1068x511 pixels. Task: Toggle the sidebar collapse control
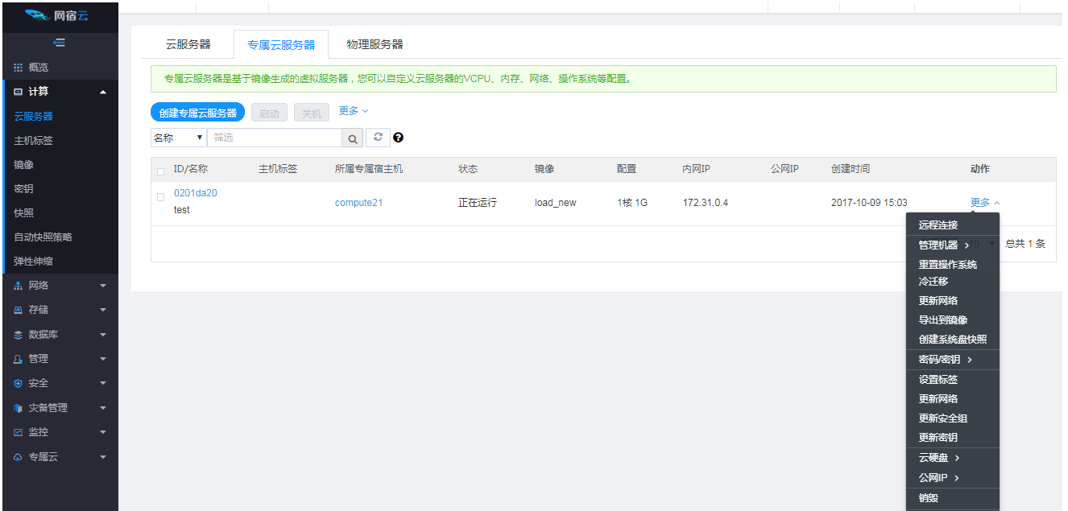pyautogui.click(x=59, y=43)
